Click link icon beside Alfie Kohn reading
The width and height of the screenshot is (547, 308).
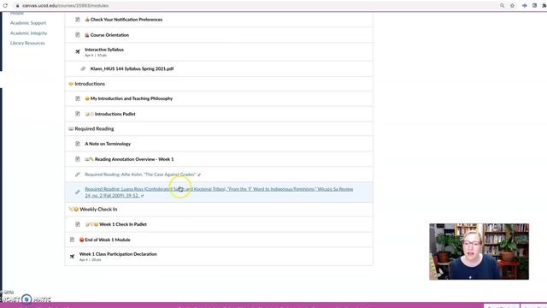[78, 175]
